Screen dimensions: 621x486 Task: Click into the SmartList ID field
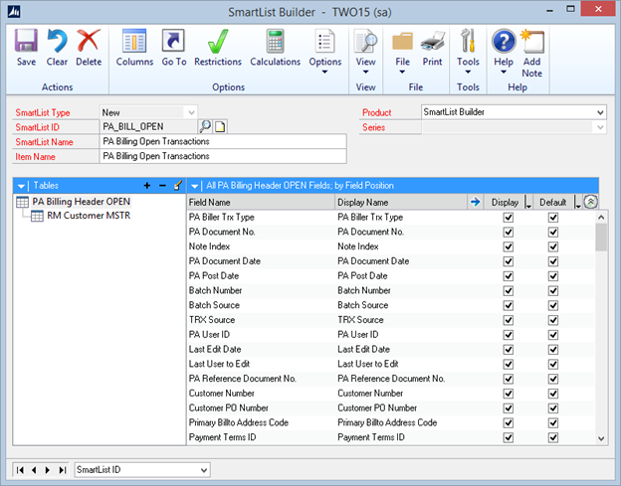[x=148, y=126]
